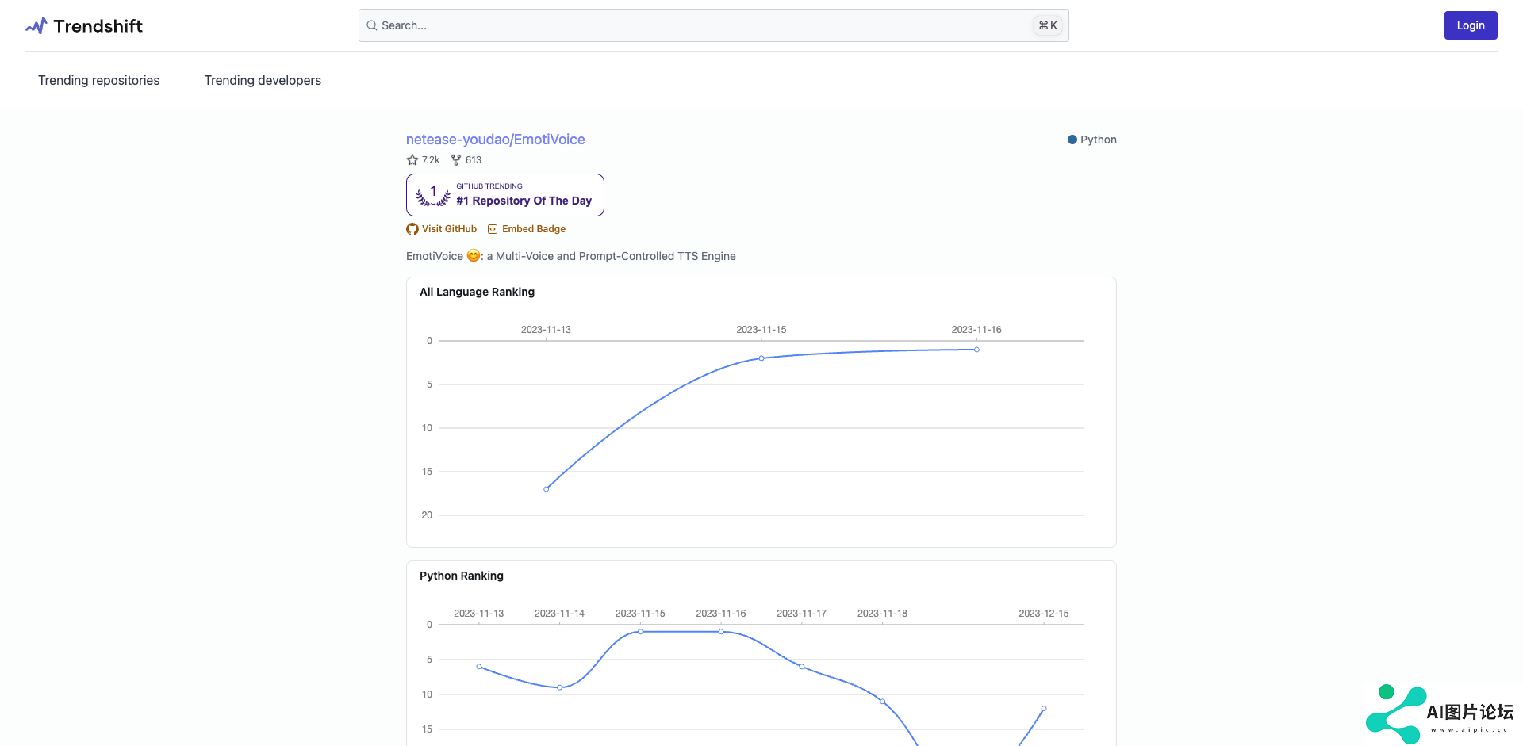Open the Trending developers tab
The height and width of the screenshot is (746, 1523).
coord(263,80)
